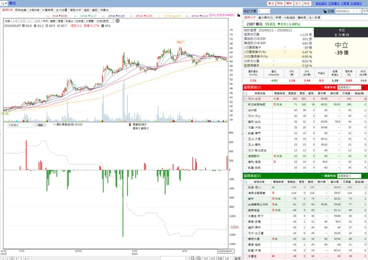Open 關鍵券商 dropdown in 買超15 header
368x260 pixels.
(x=349, y=87)
